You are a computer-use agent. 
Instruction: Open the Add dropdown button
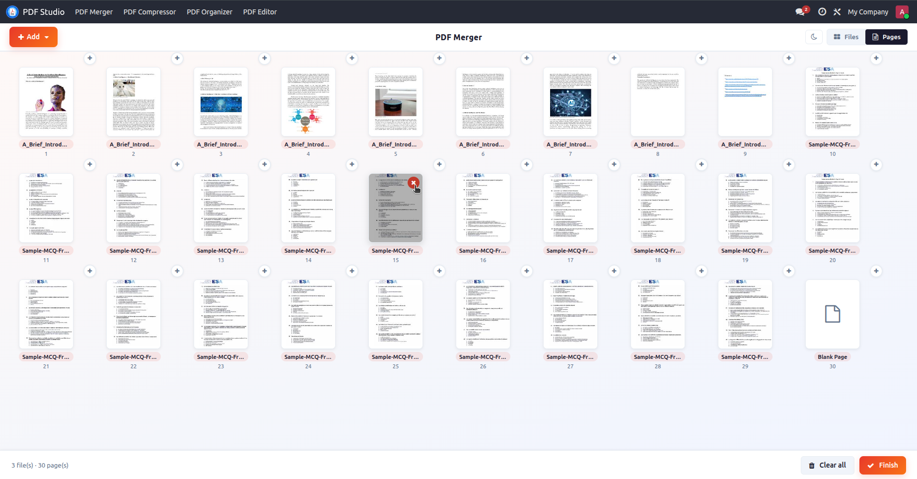33,37
